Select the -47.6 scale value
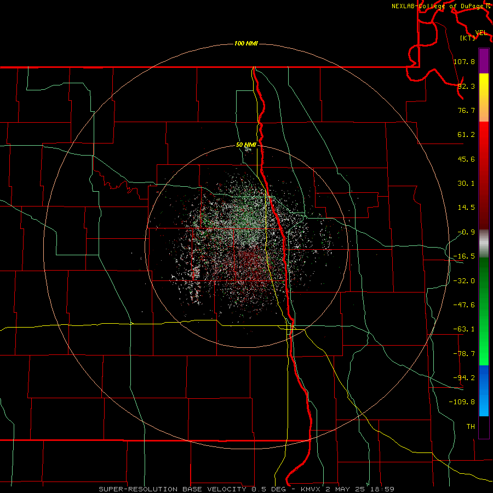The width and height of the screenshot is (493, 493). [464, 305]
